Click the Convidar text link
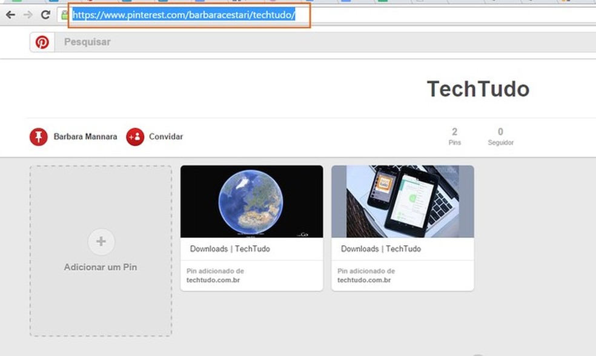 (166, 137)
